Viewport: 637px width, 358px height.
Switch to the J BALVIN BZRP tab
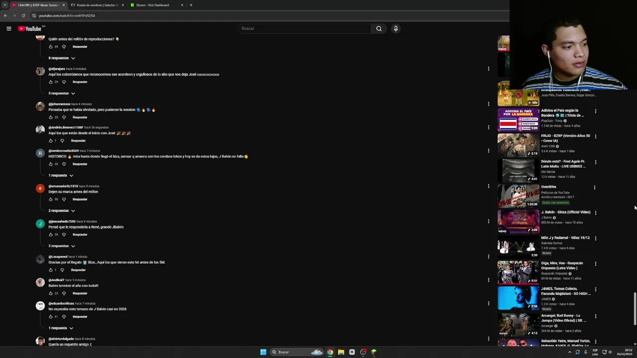pyautogui.click(x=38, y=5)
